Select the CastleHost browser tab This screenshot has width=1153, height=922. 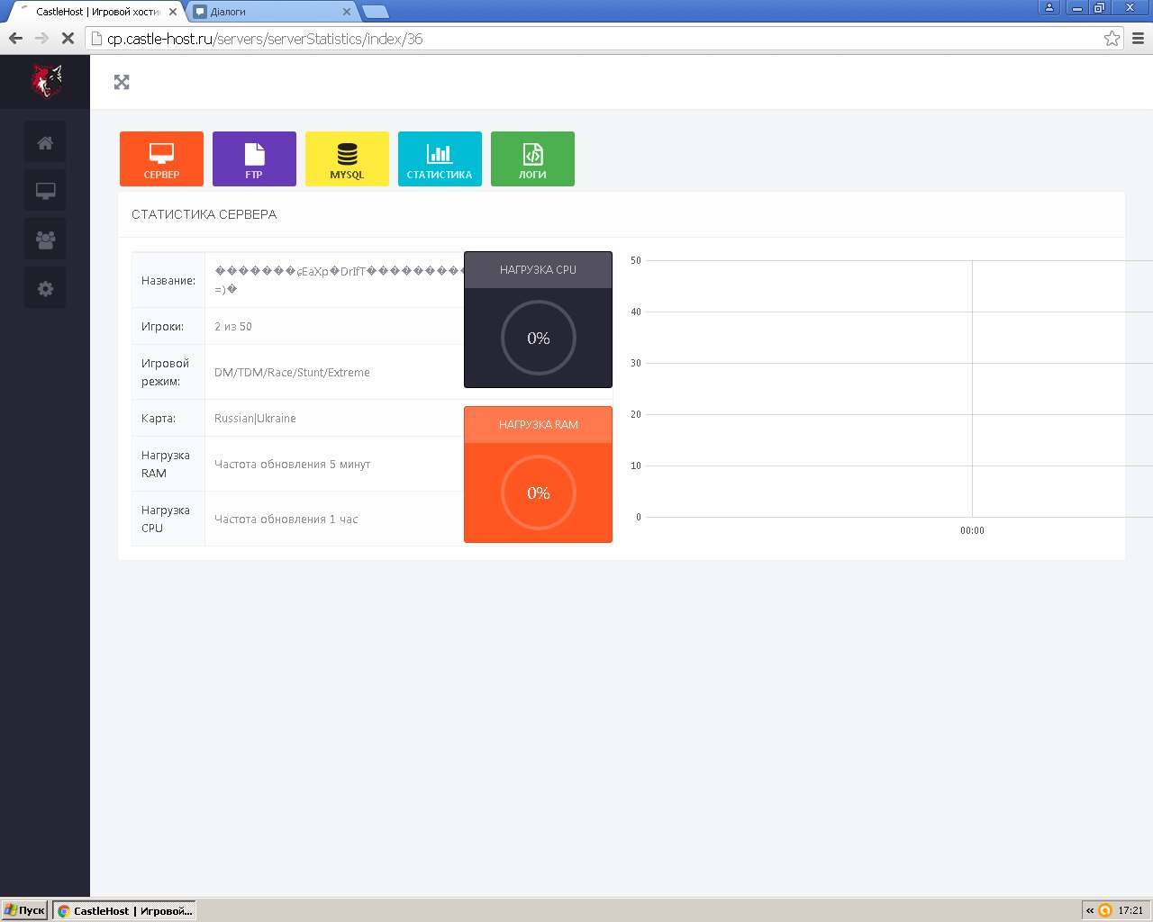click(97, 12)
